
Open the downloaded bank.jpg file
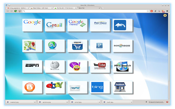116,102
